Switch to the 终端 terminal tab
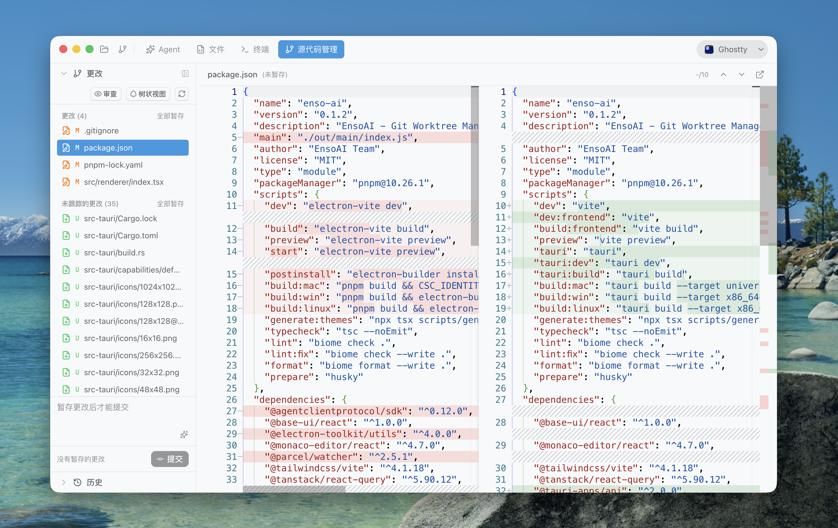 point(255,49)
